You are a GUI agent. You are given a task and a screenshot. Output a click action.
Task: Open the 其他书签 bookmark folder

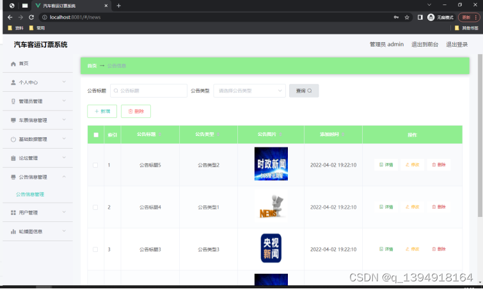466,28
